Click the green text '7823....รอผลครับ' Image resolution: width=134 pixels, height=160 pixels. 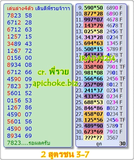point(29,143)
